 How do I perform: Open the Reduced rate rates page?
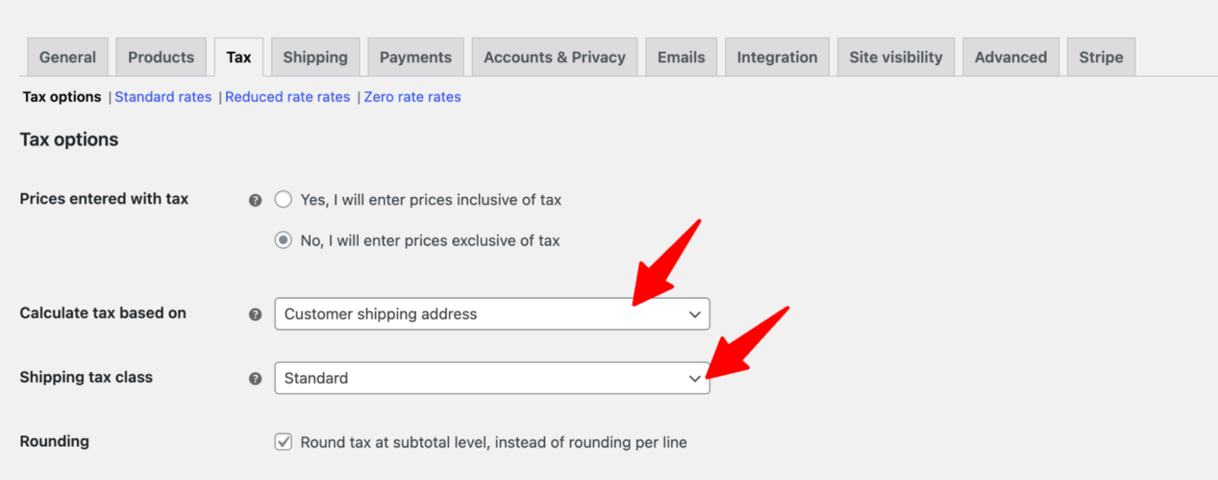click(287, 97)
